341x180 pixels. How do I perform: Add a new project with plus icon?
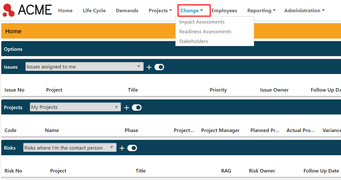[127, 108]
